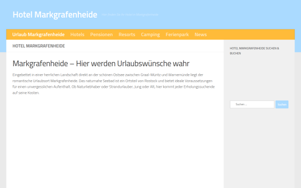Go to the Resorts menu item
The height and width of the screenshot is (188, 301).
(x=127, y=35)
